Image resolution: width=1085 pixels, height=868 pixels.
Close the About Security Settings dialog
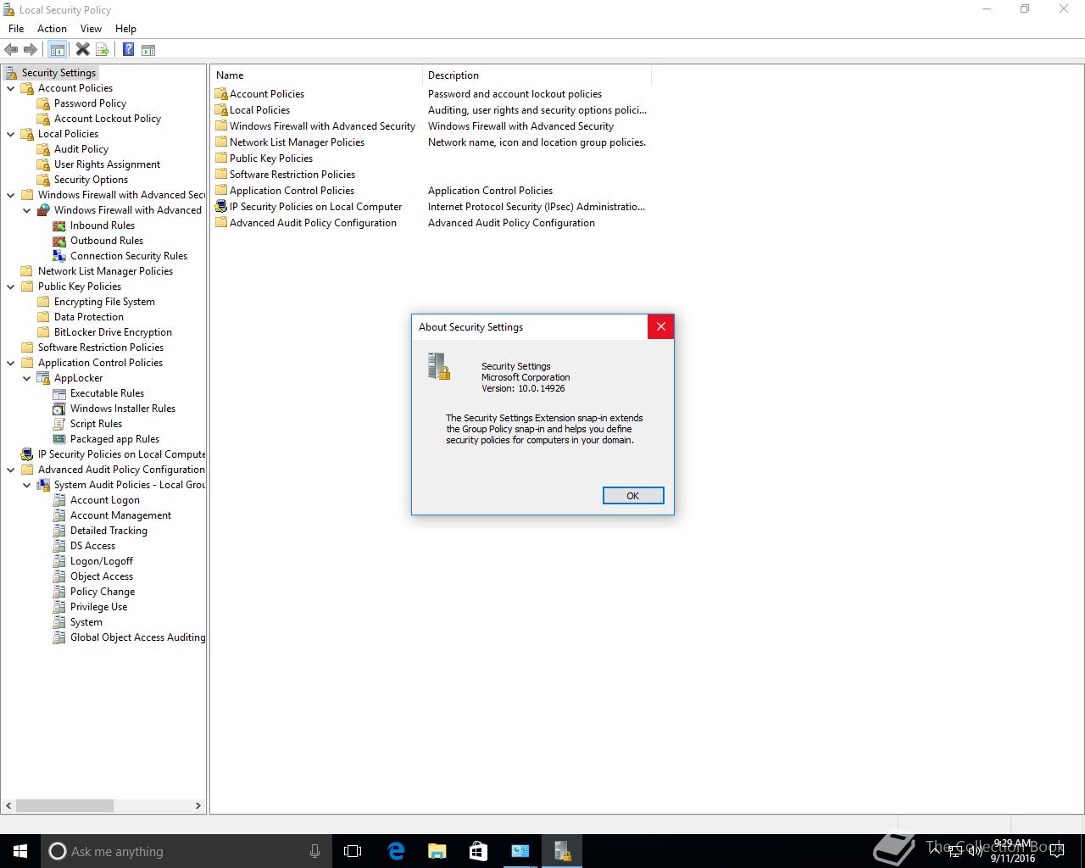[661, 326]
